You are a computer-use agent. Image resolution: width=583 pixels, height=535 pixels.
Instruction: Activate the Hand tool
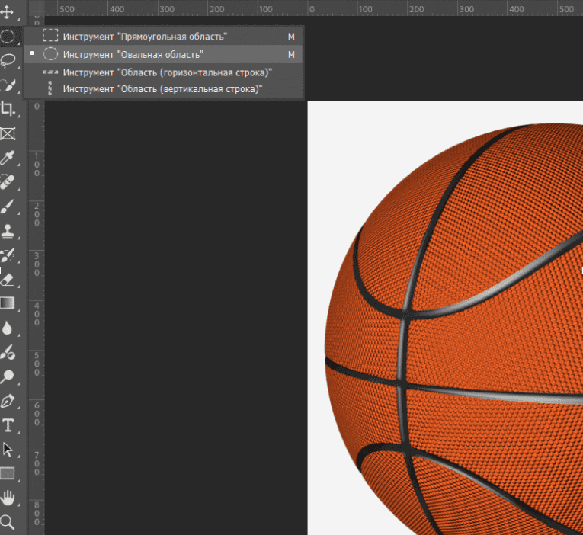[x=8, y=498]
